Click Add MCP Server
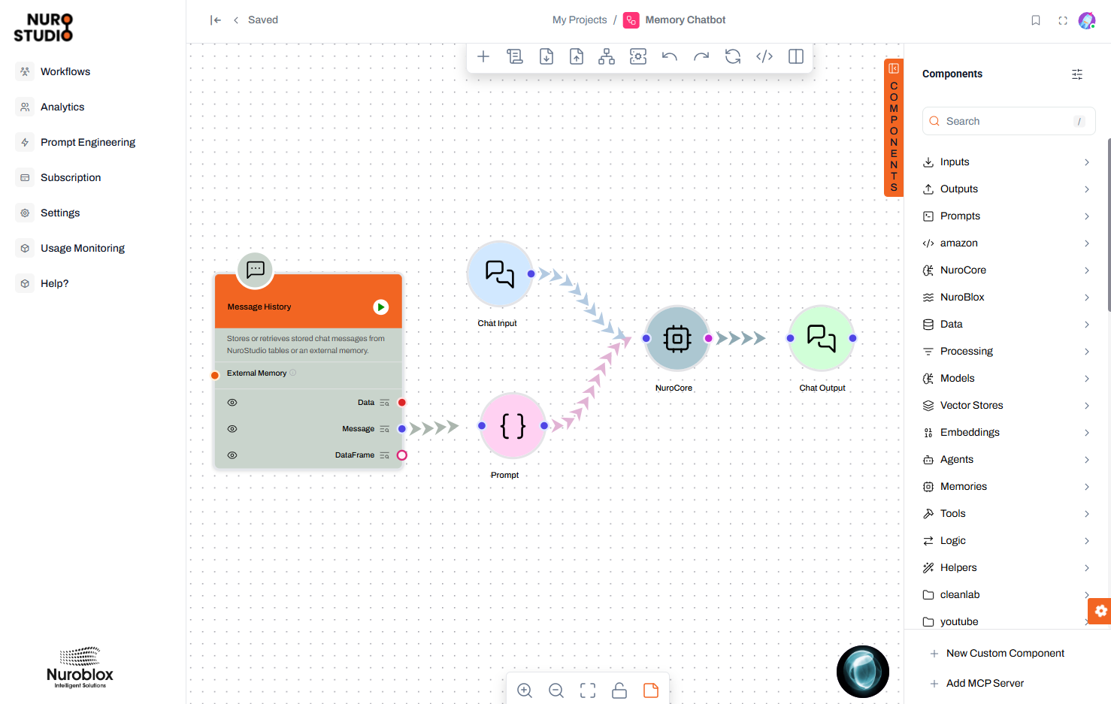This screenshot has height=704, width=1111. 977,684
